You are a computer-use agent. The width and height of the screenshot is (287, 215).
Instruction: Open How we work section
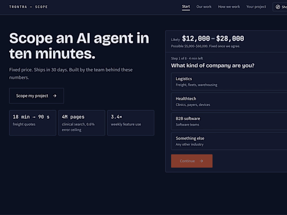(229, 7)
